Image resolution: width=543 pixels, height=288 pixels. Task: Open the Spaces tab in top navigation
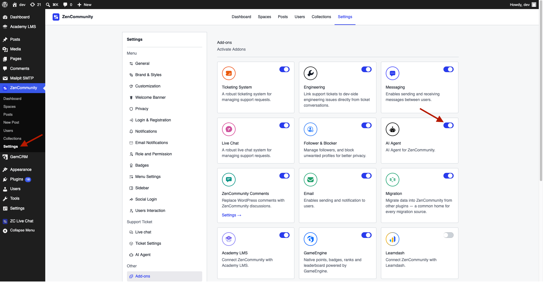coord(264,17)
